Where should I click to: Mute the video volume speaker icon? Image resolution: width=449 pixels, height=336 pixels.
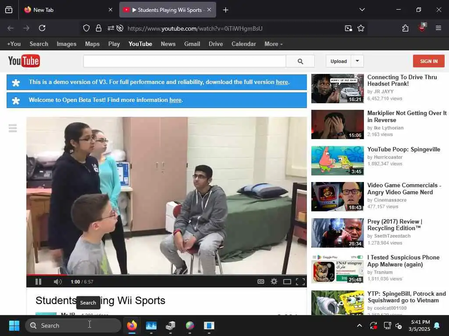point(57,282)
